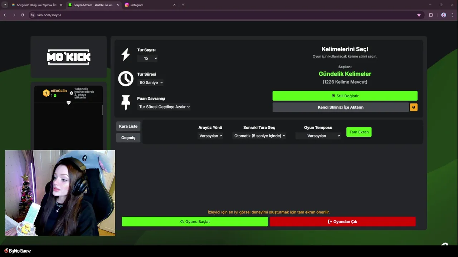Click the orange fullscreen recommendation text
Image resolution: width=458 pixels, height=257 pixels.
click(269, 212)
